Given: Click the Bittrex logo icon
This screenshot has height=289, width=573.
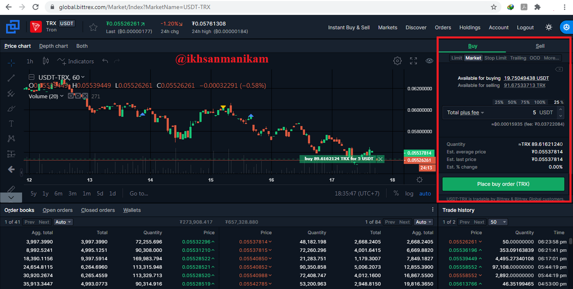Looking at the screenshot, I should [x=13, y=28].
